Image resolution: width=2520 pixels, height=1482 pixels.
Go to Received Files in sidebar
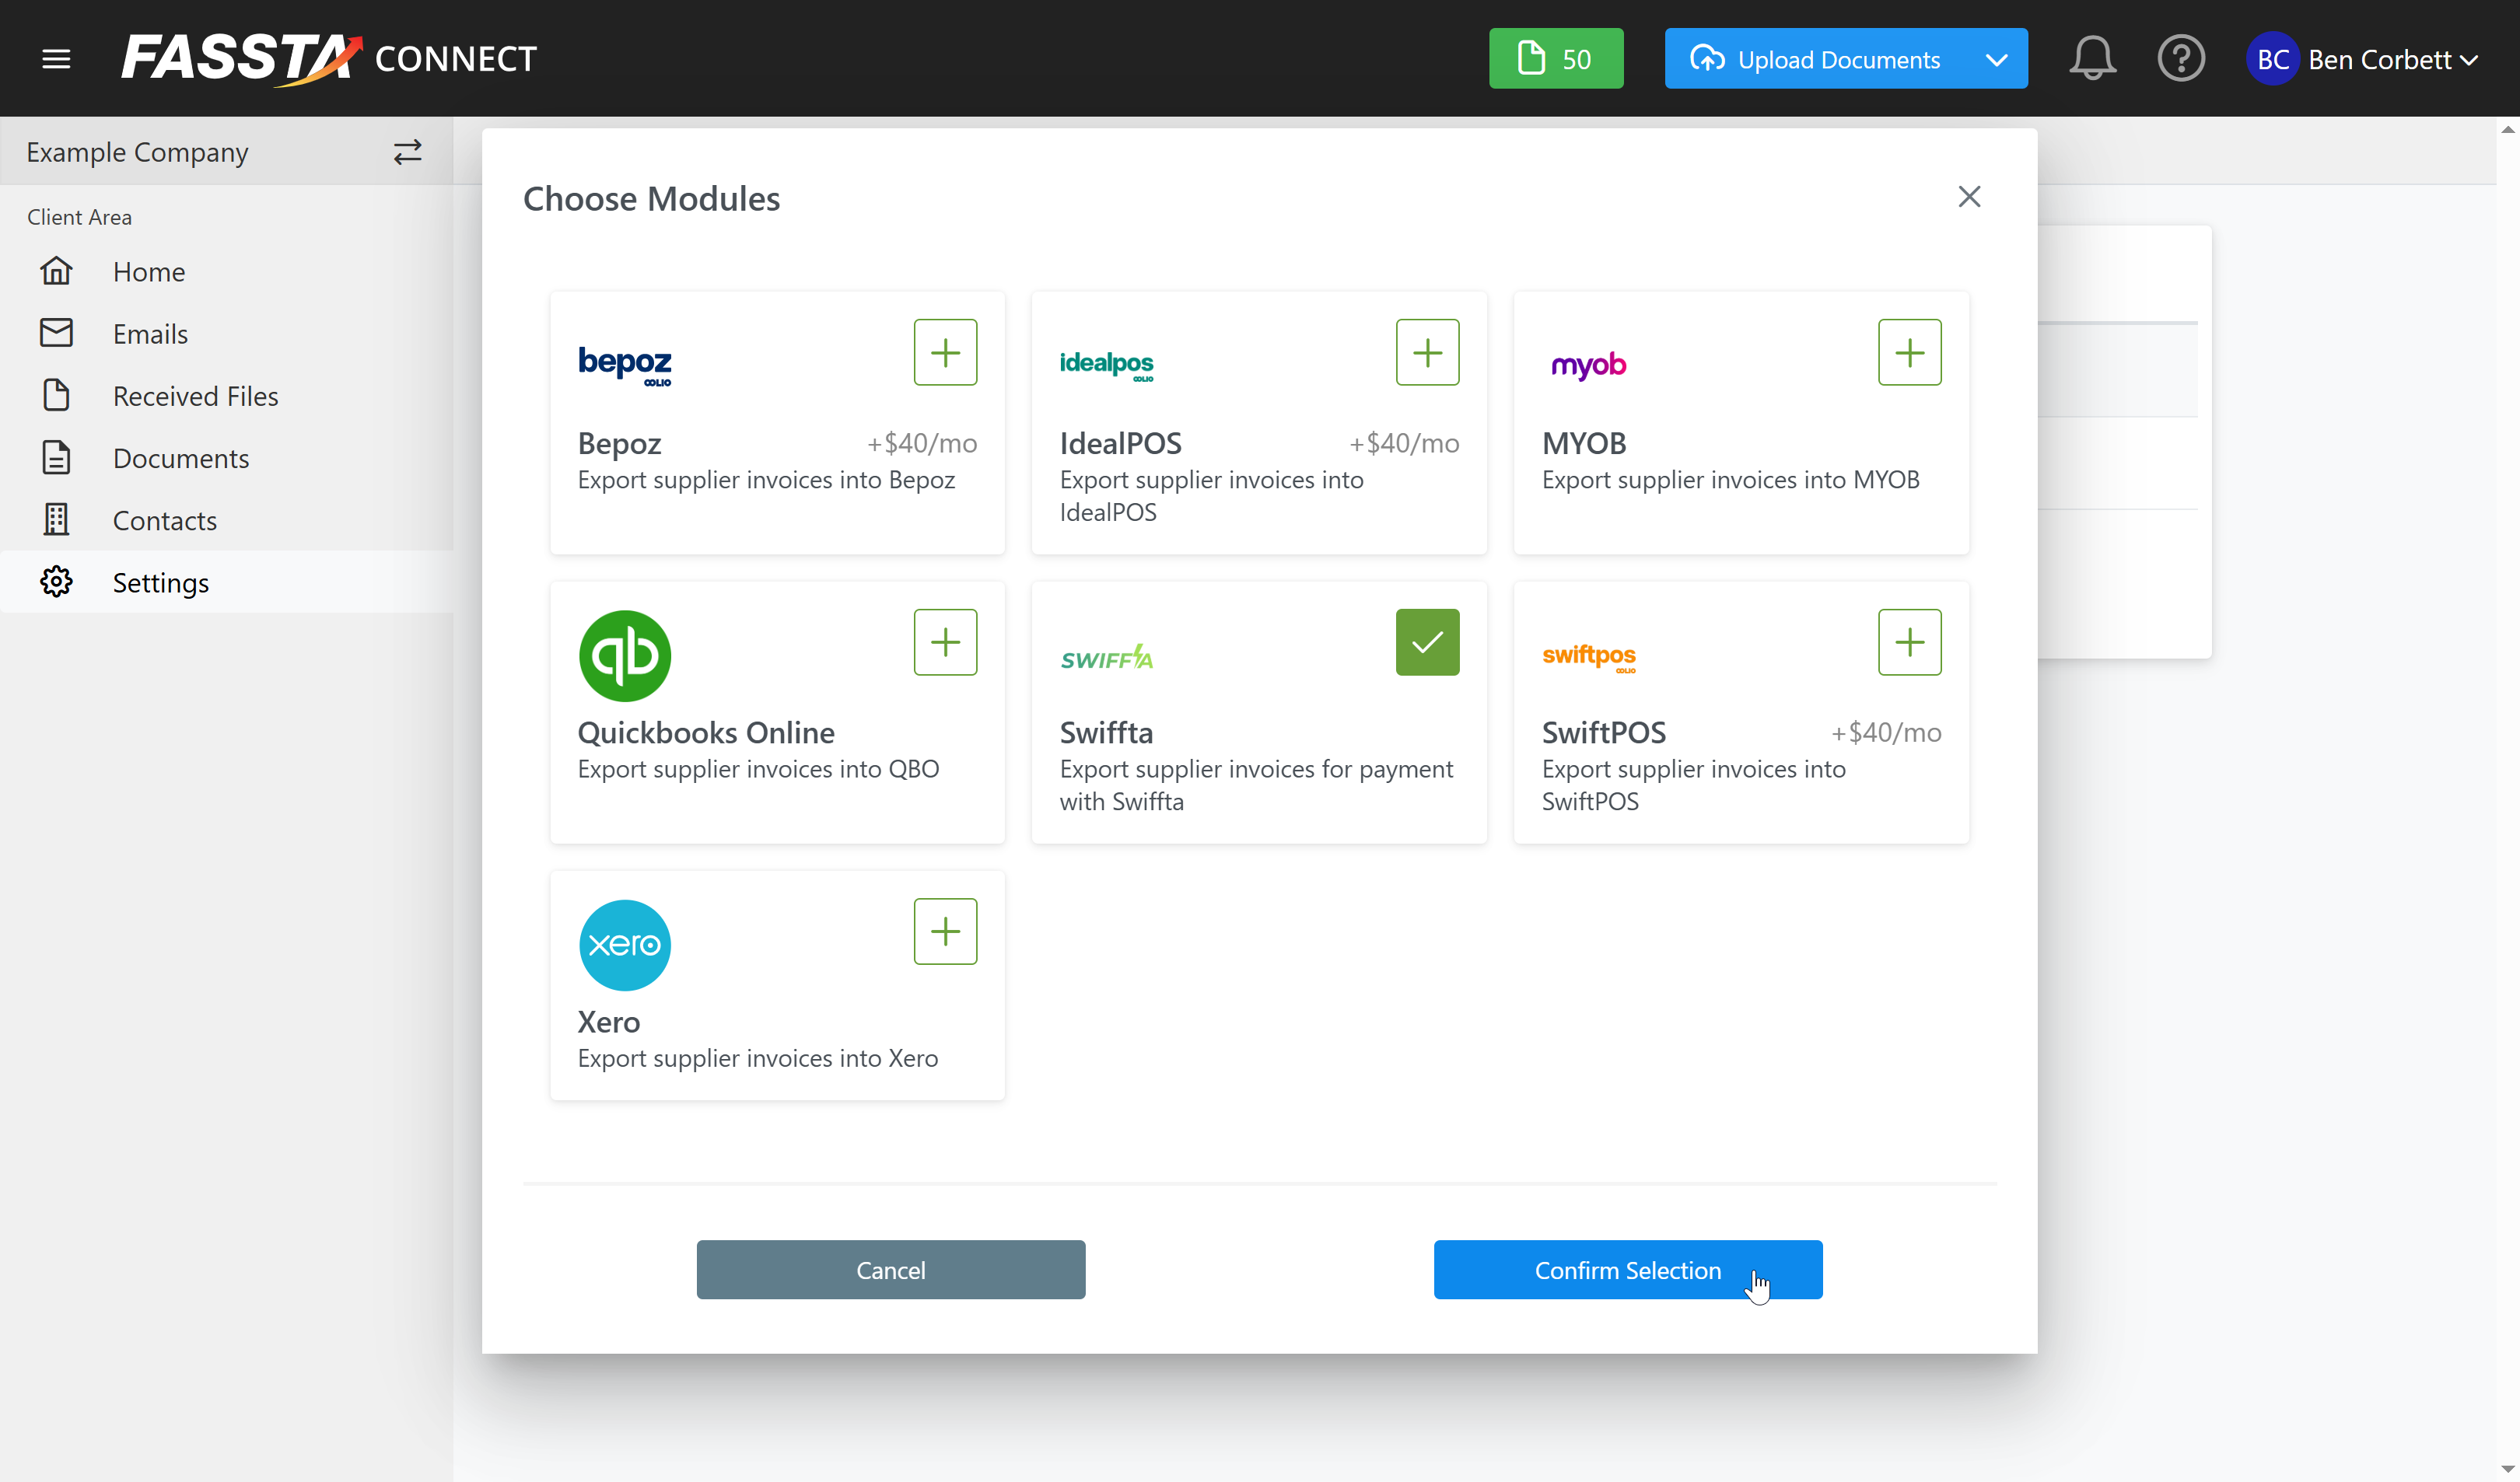195,396
